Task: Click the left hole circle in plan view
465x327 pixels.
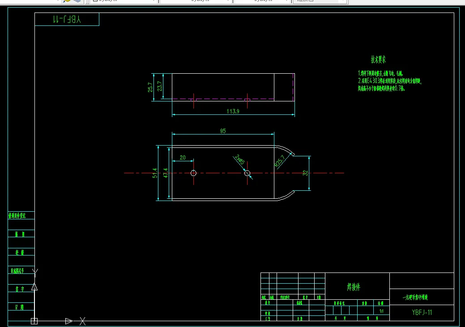Action: (193, 173)
